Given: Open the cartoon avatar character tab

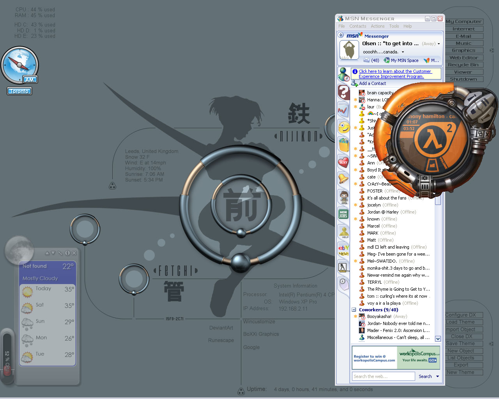Looking at the screenshot, I should click(x=343, y=197).
